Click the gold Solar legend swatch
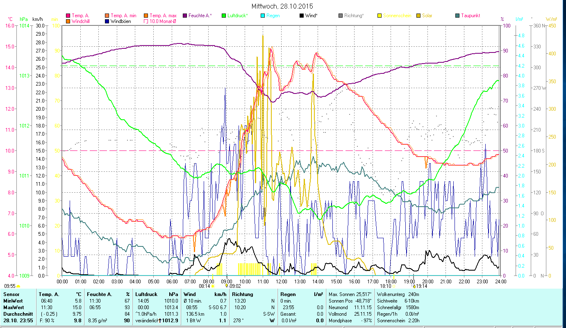Screen dimensions: 566x328 [x=418, y=16]
